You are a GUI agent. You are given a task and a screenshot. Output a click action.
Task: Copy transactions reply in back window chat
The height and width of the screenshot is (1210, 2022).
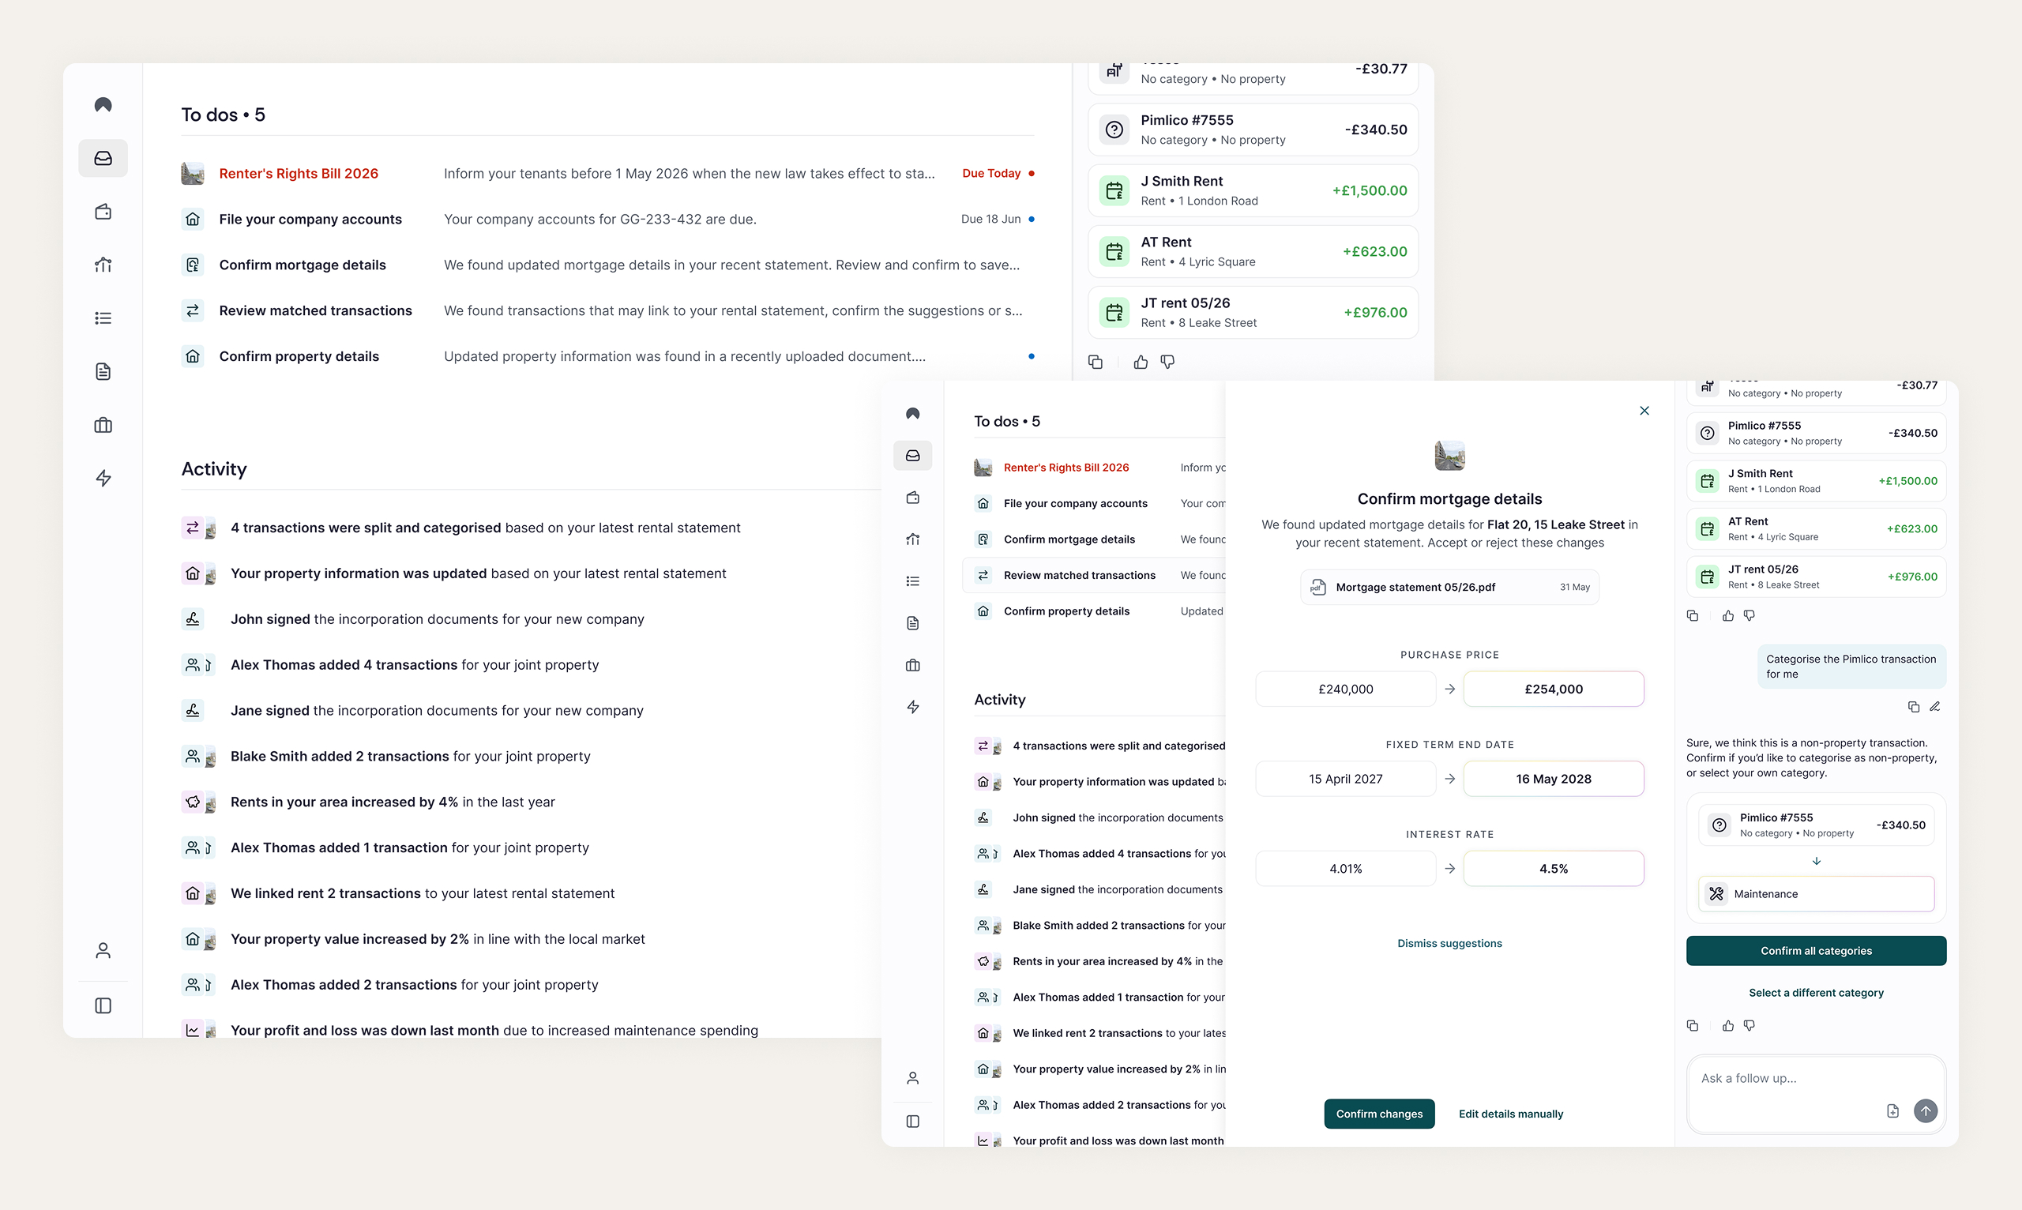tap(1095, 362)
